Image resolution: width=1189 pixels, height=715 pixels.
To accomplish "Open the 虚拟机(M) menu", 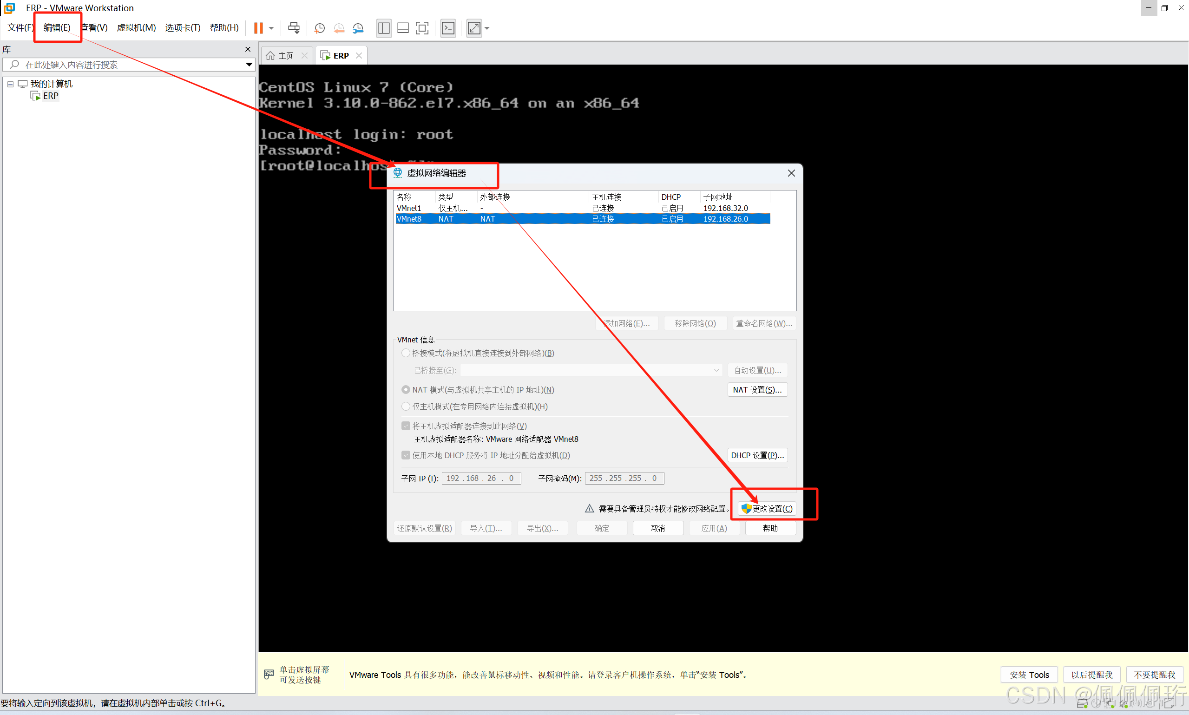I will click(136, 28).
